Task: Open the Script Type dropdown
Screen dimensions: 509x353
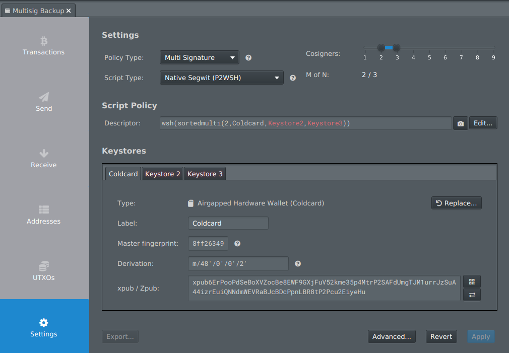Action: point(221,78)
